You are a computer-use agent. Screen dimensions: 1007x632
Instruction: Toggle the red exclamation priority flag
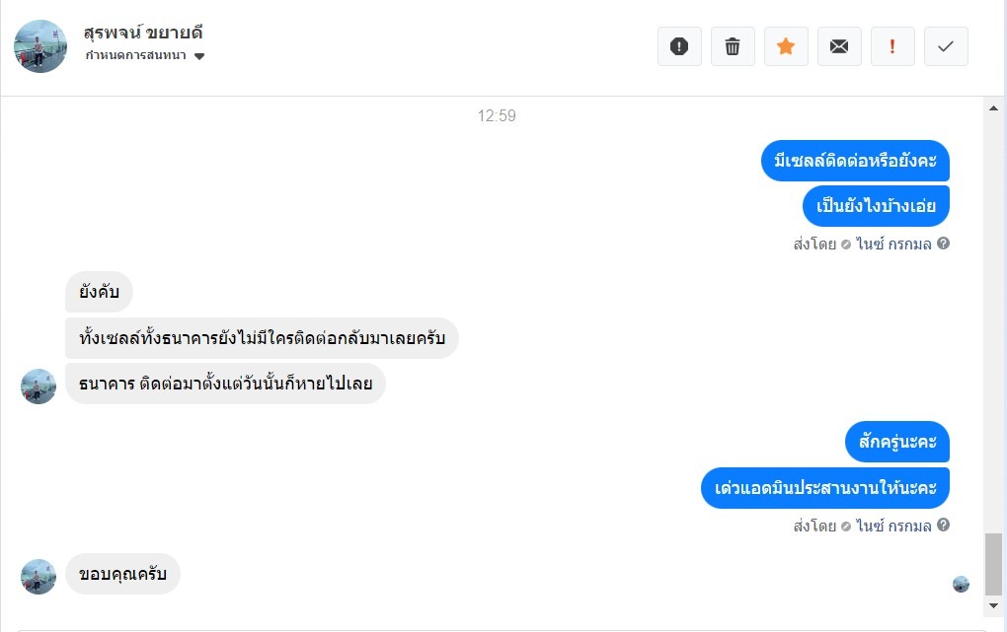pos(892,46)
